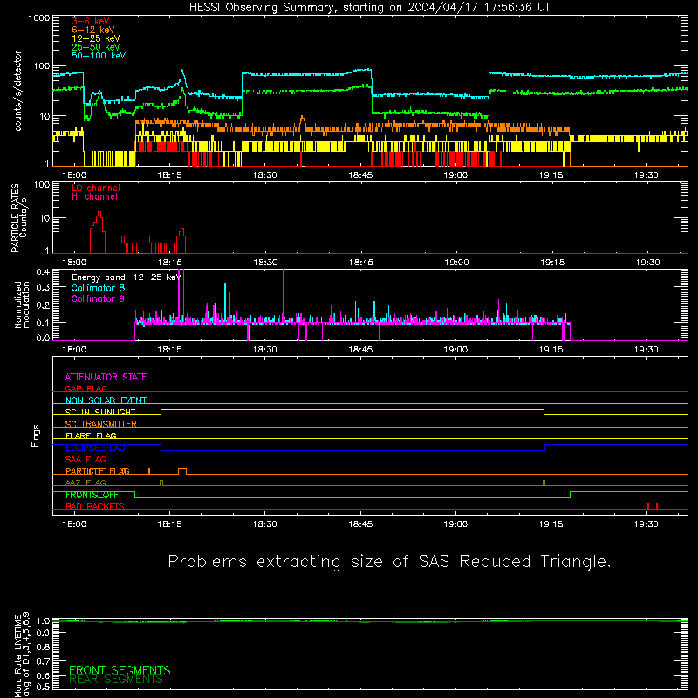The width and height of the screenshot is (698, 698).
Task: Click the REAR SEGMENTS legend label
Action: (116, 680)
